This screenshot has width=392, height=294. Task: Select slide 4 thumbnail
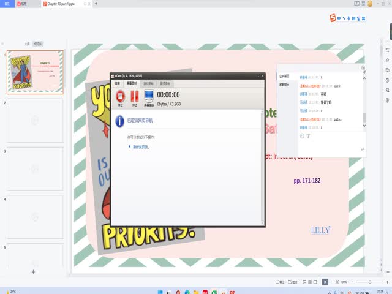[35, 217]
